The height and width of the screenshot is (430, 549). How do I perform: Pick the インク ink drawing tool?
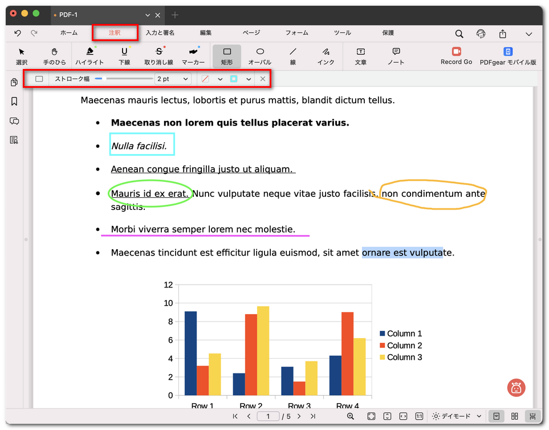coord(326,56)
